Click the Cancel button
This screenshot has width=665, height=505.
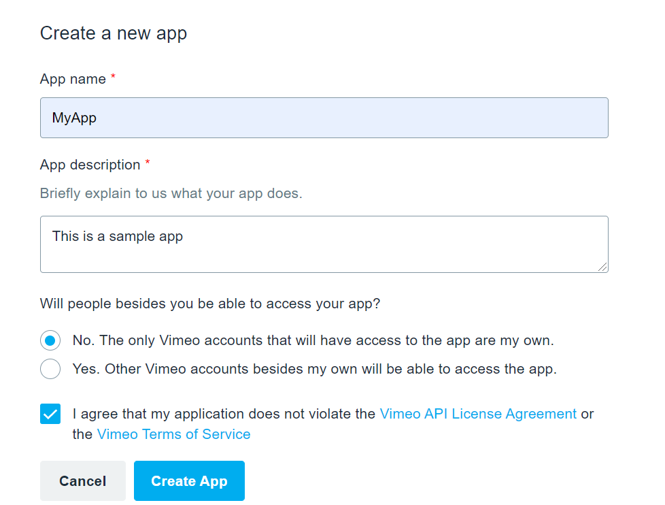pos(83,480)
